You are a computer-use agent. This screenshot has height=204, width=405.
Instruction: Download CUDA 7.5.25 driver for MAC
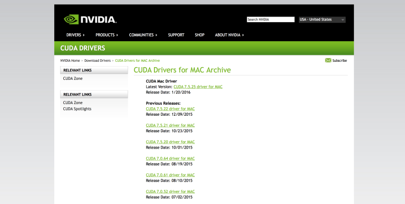198,87
